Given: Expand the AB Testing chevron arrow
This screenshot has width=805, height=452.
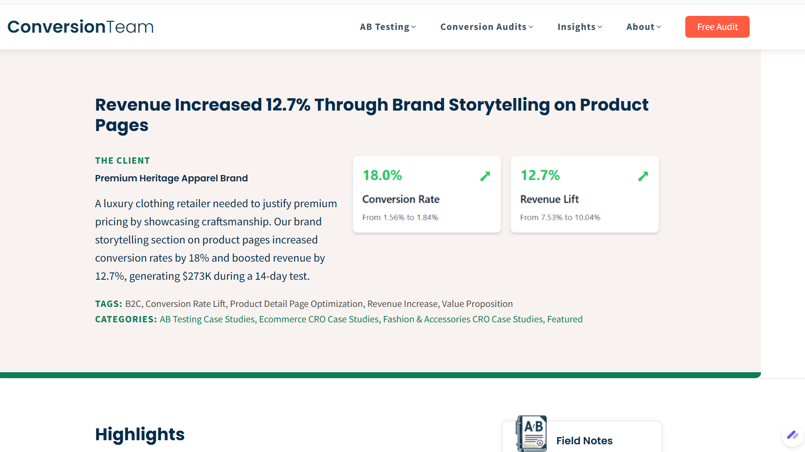Looking at the screenshot, I should click(x=413, y=27).
